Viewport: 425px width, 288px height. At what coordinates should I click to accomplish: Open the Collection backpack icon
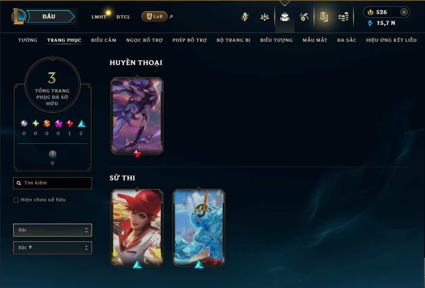coord(284,17)
